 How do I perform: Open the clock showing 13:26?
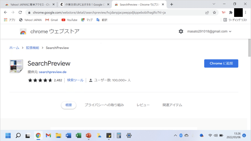click(x=233, y=135)
